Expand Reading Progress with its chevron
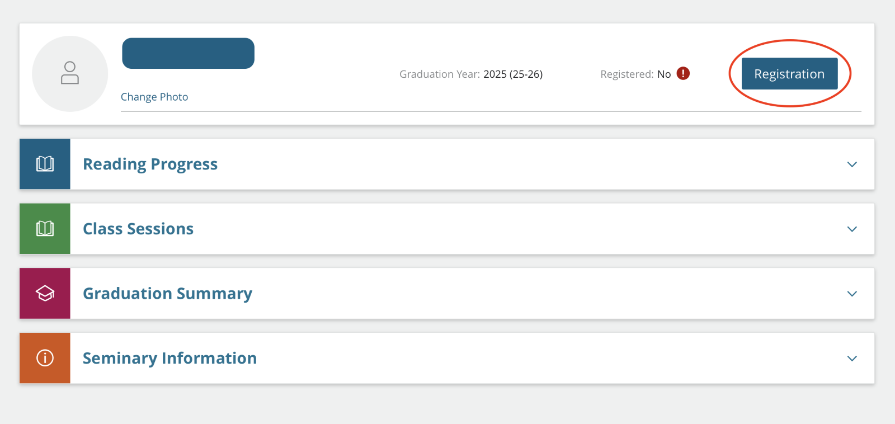This screenshot has height=424, width=895. 852,164
